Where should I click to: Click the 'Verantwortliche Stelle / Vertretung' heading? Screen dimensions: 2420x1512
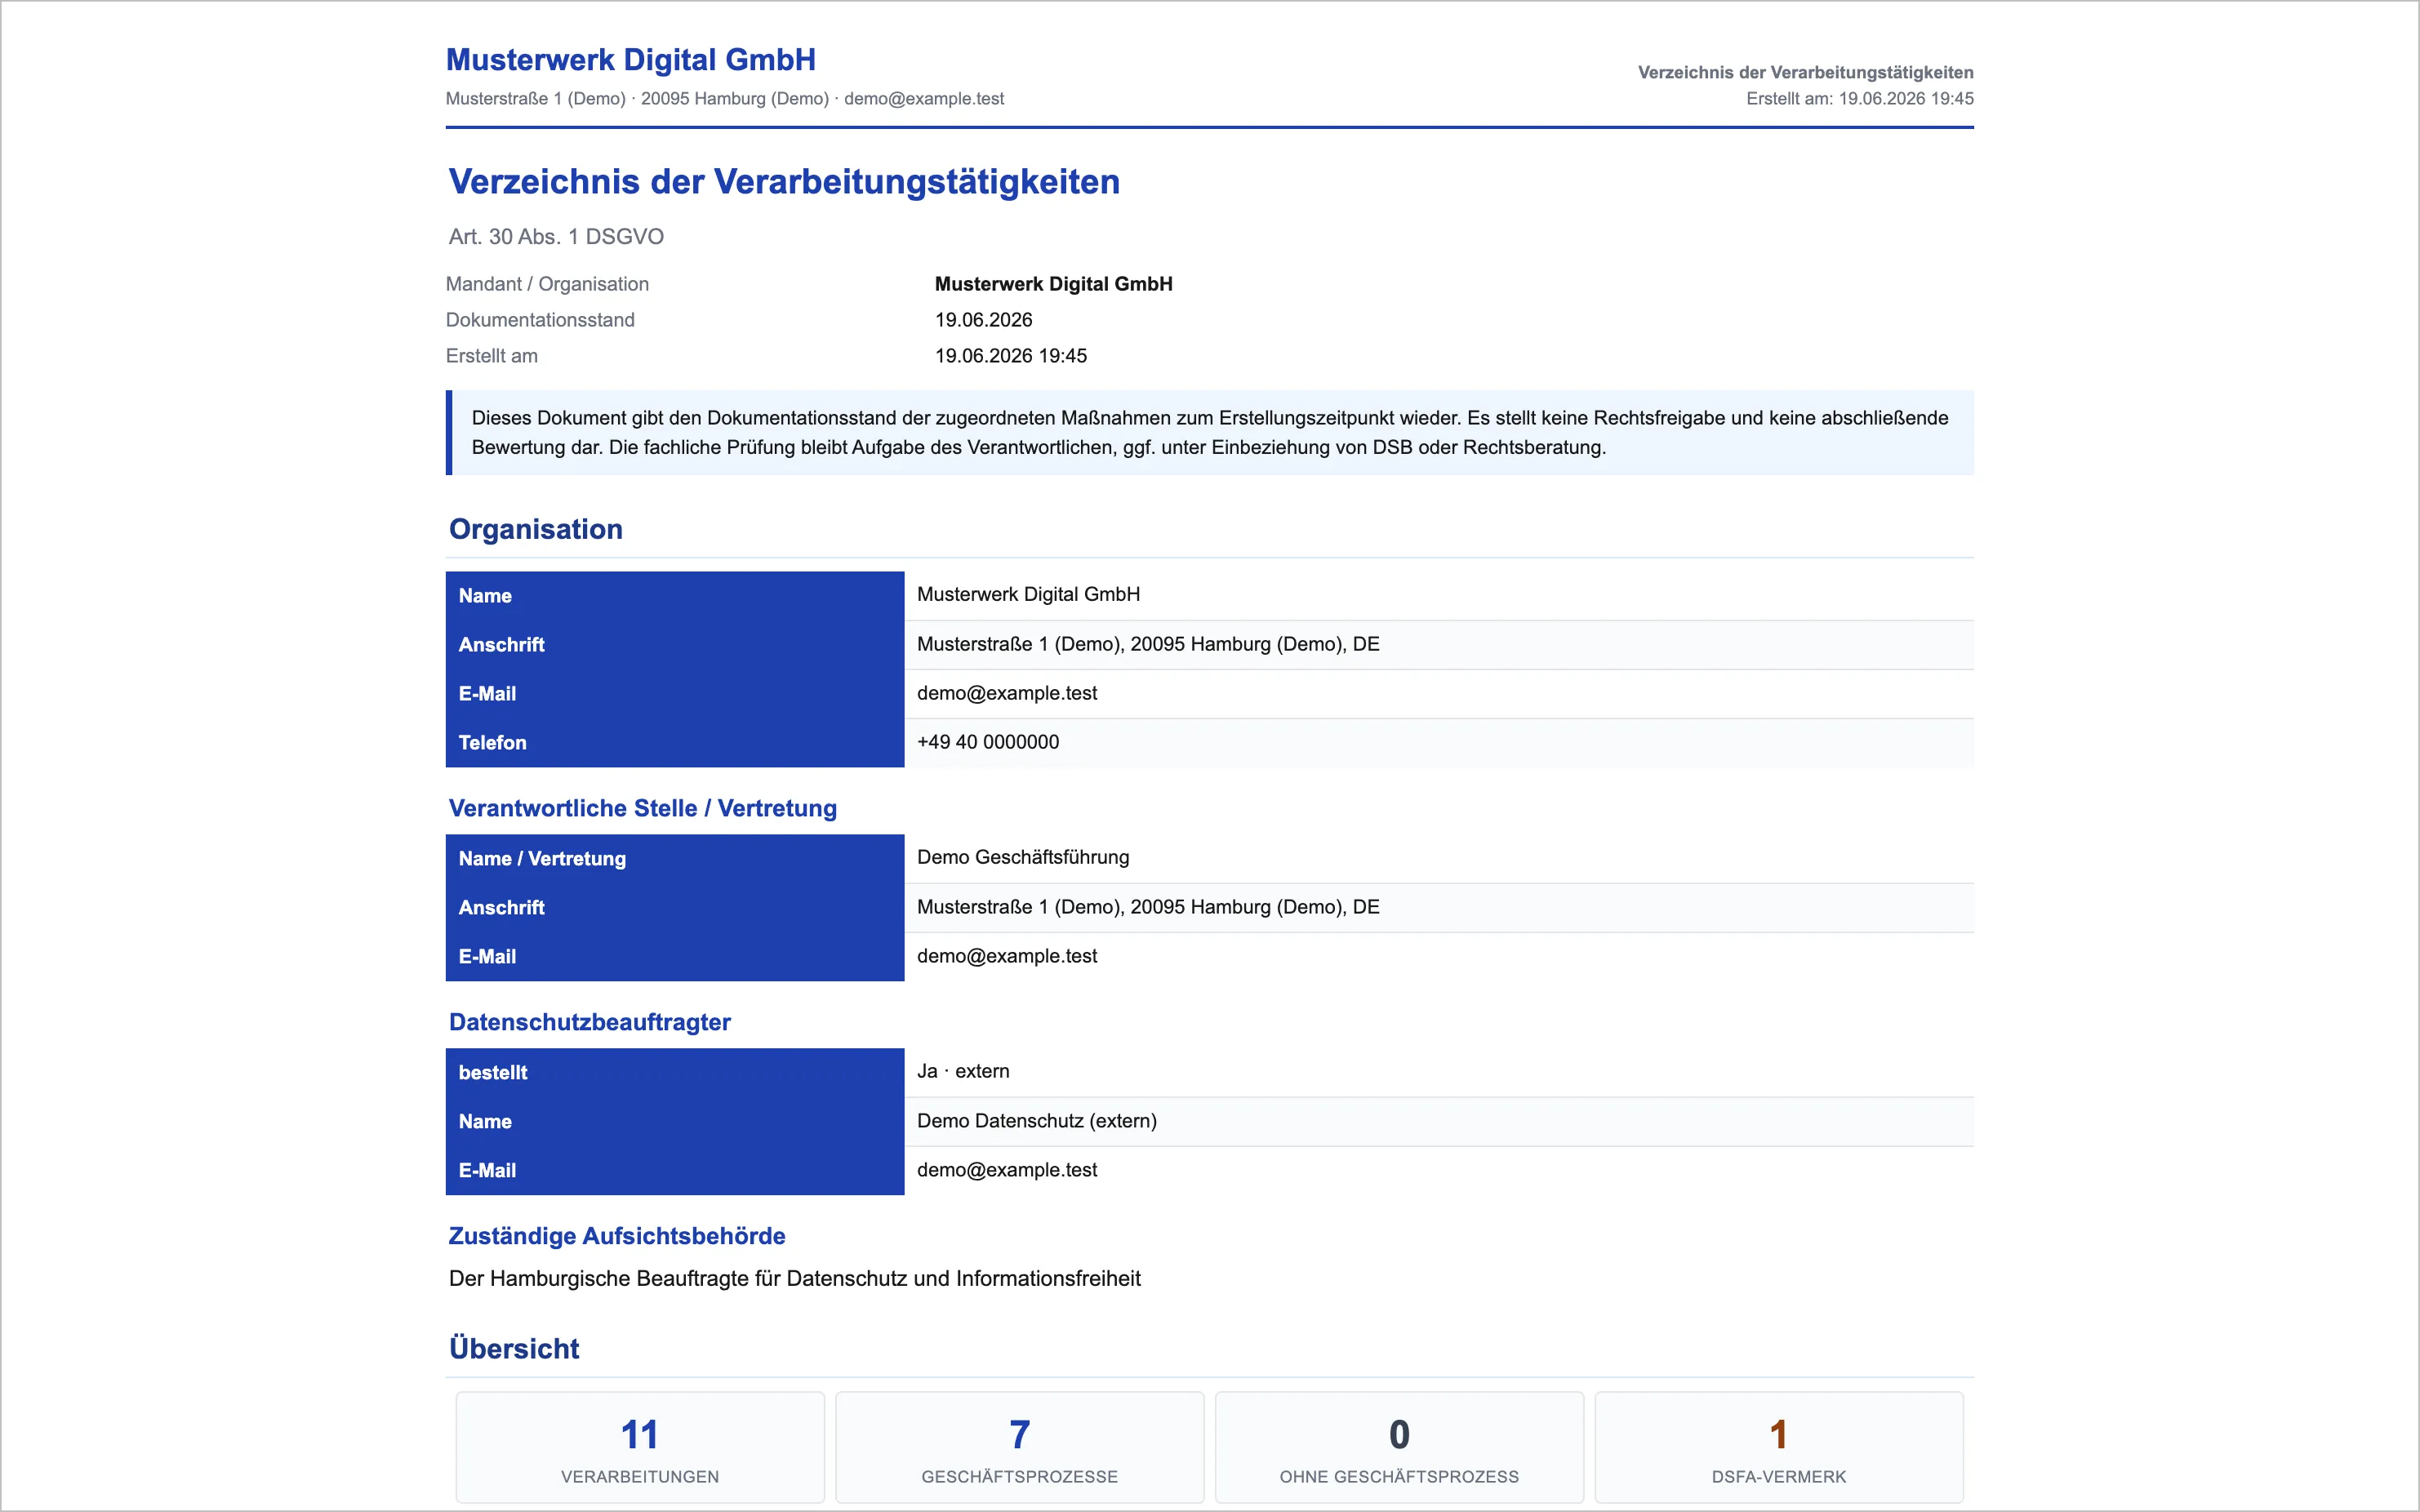point(643,808)
